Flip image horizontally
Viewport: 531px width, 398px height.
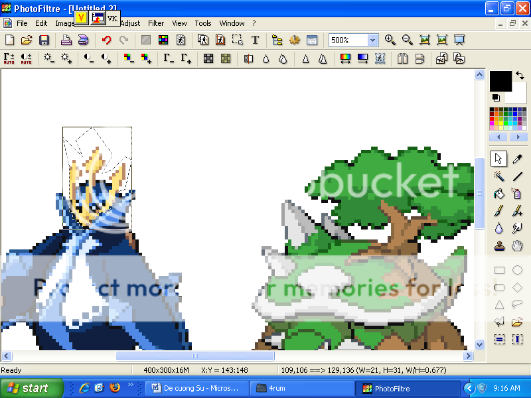pyautogui.click(x=402, y=58)
